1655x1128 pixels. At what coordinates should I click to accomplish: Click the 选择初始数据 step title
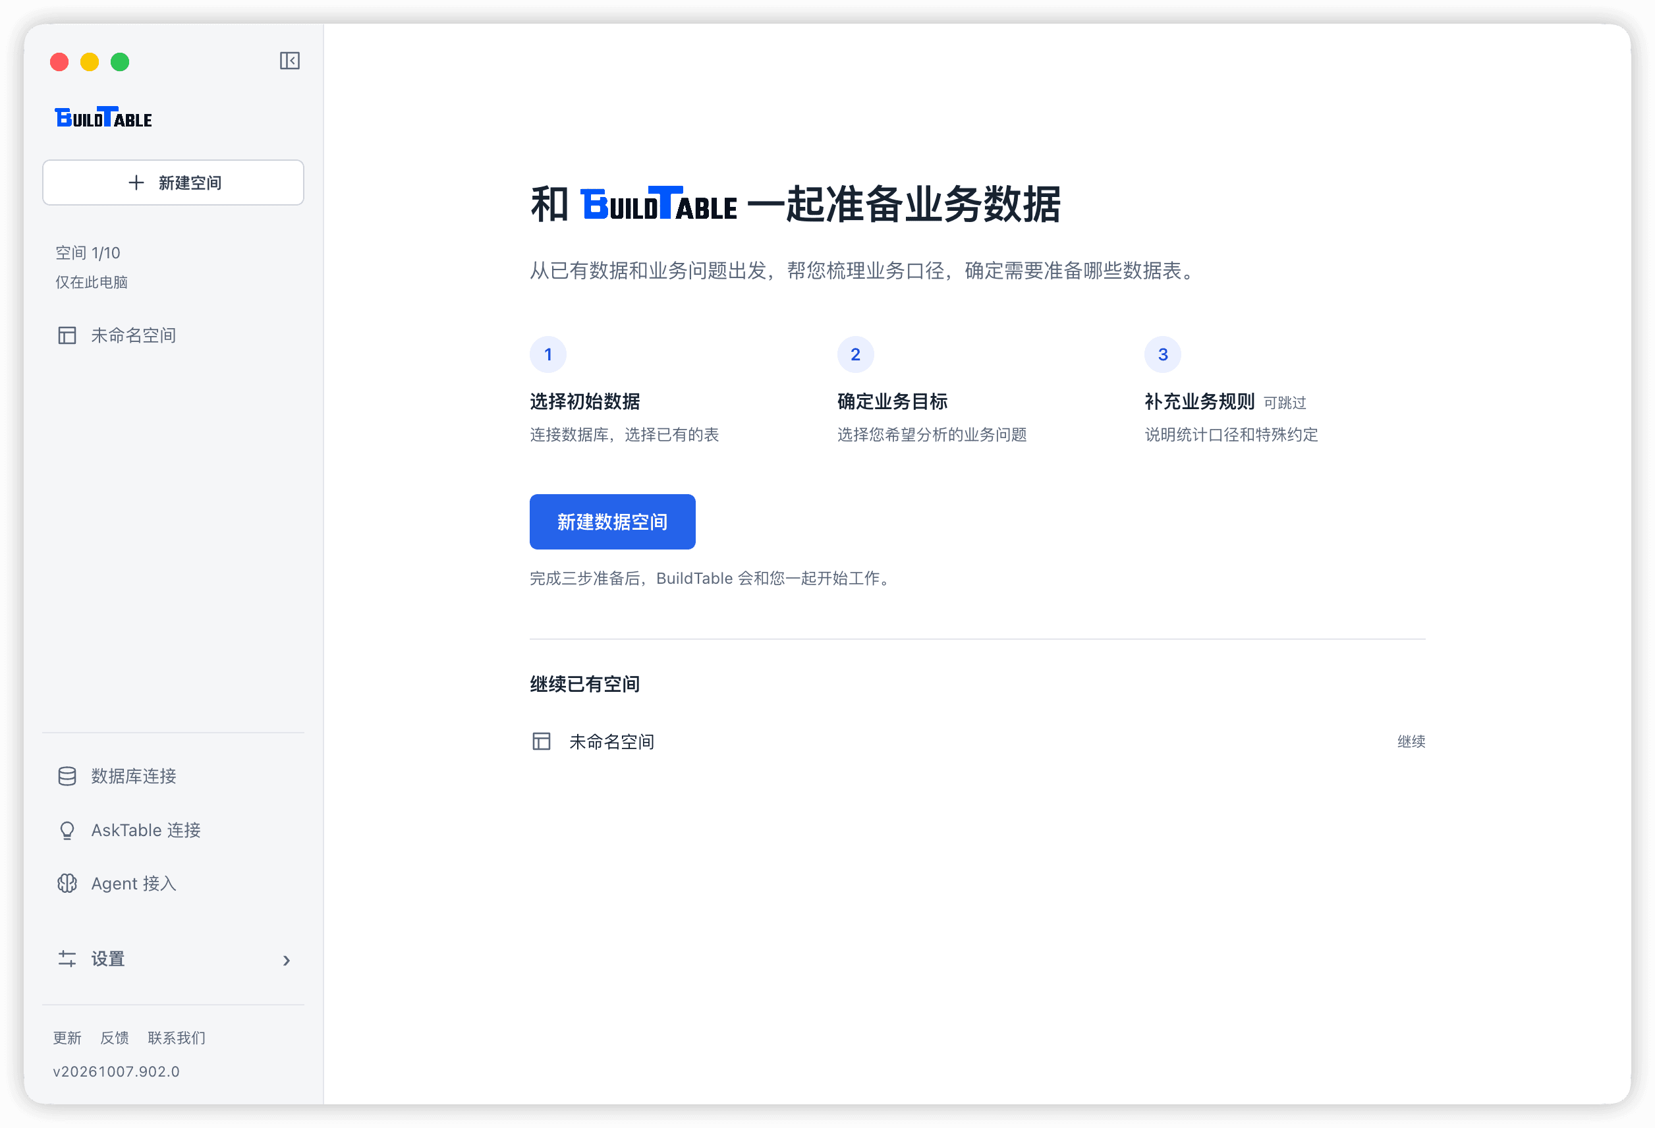(585, 402)
